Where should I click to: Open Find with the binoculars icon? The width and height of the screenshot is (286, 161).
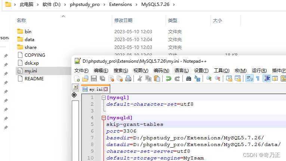188,78
